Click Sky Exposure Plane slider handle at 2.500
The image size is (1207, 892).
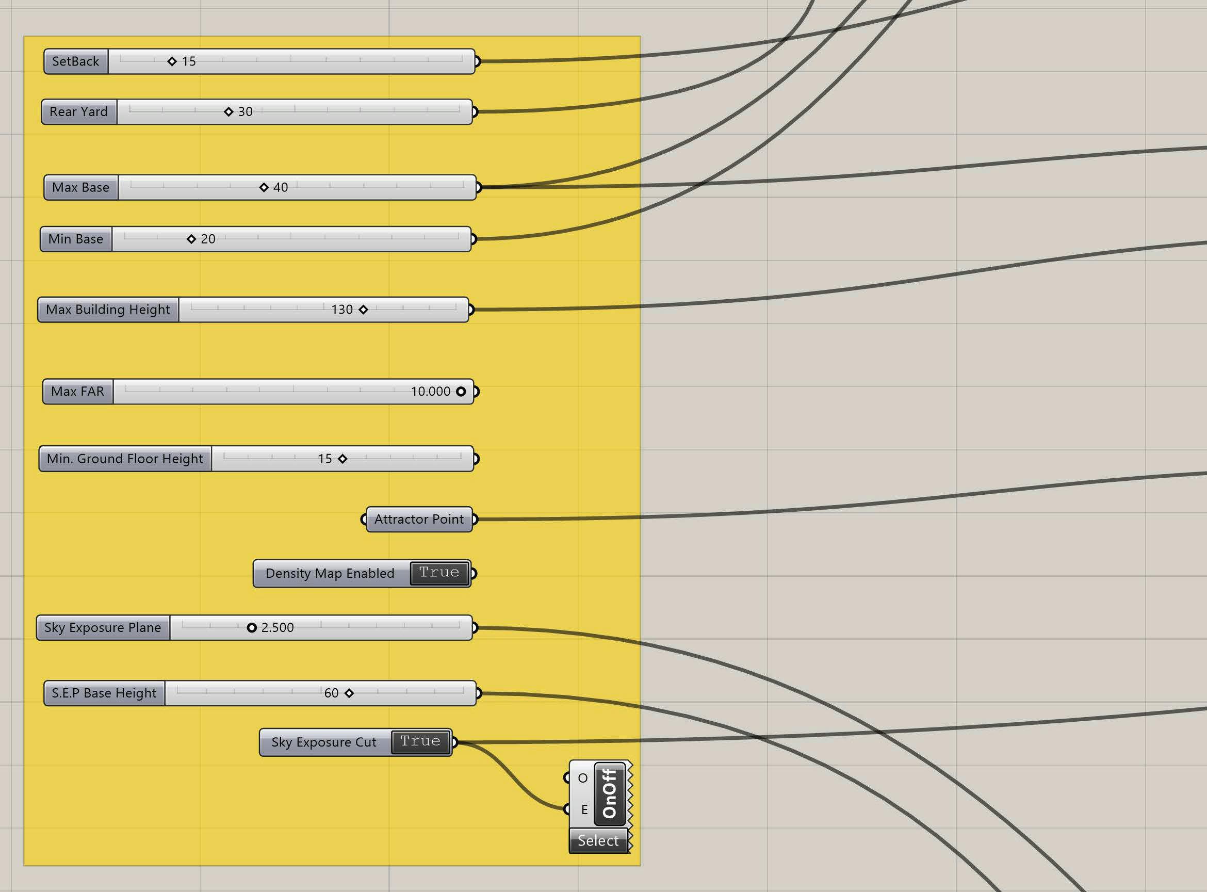click(x=252, y=627)
